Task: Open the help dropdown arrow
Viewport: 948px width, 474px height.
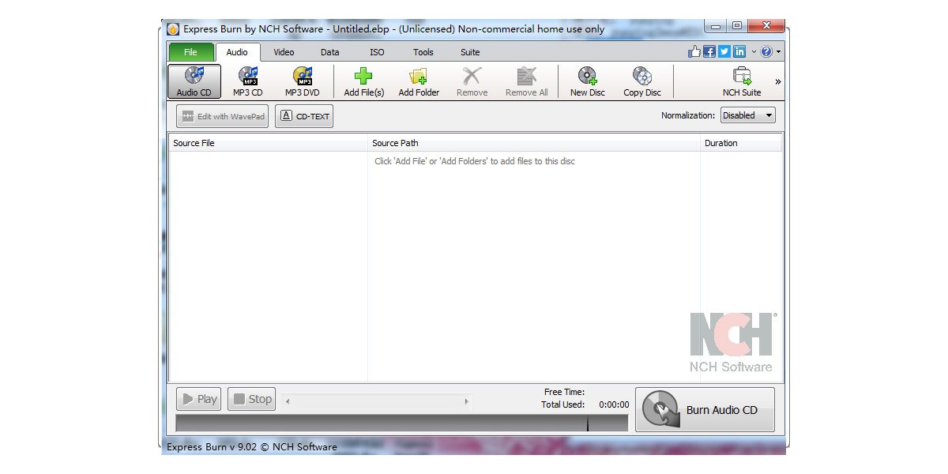Action: click(x=777, y=51)
